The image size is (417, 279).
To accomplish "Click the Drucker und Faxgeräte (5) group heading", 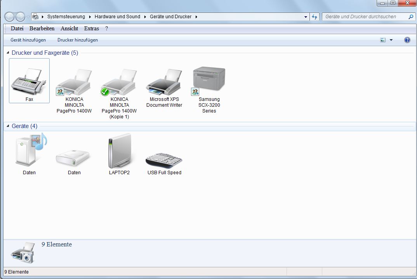I will [45, 53].
